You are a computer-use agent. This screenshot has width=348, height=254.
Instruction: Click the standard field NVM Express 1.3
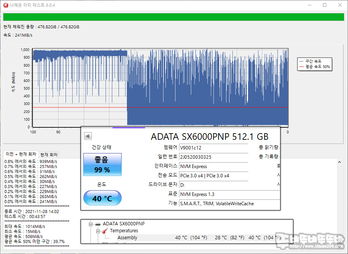point(229,194)
